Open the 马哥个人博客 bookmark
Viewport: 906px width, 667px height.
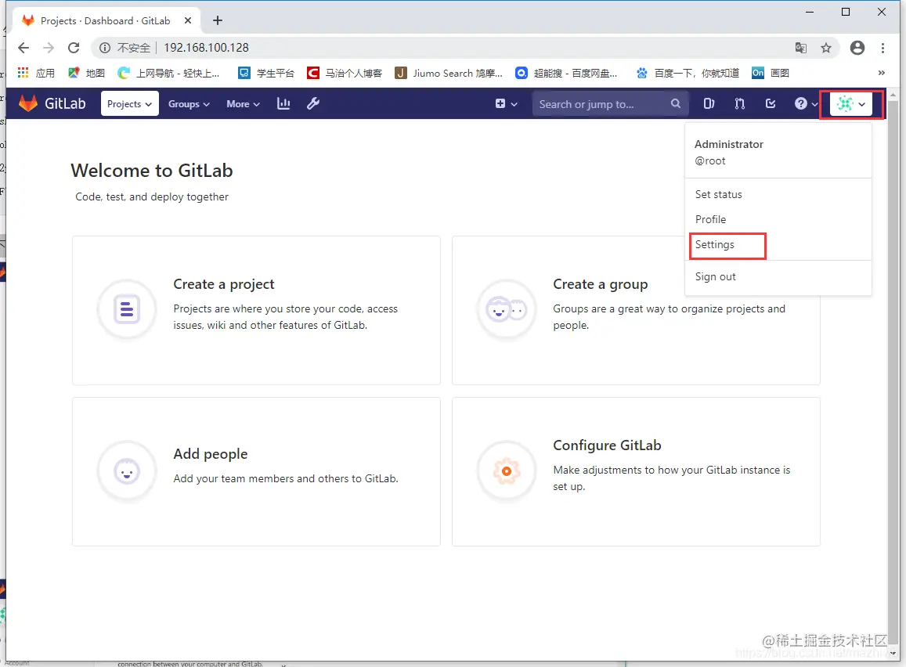pyautogui.click(x=345, y=73)
